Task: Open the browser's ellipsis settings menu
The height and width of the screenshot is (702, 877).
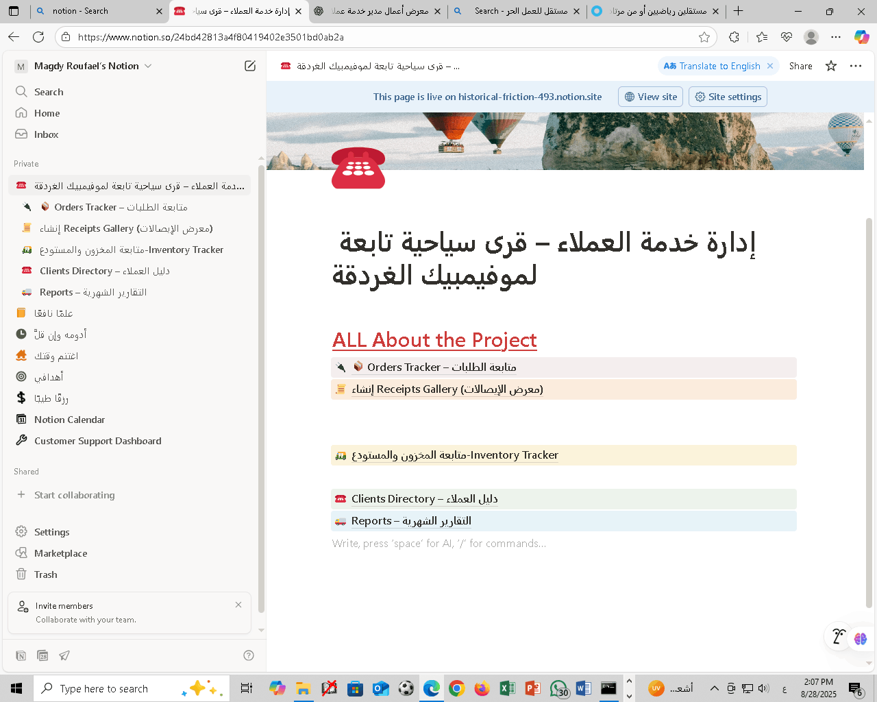Action: 835,37
